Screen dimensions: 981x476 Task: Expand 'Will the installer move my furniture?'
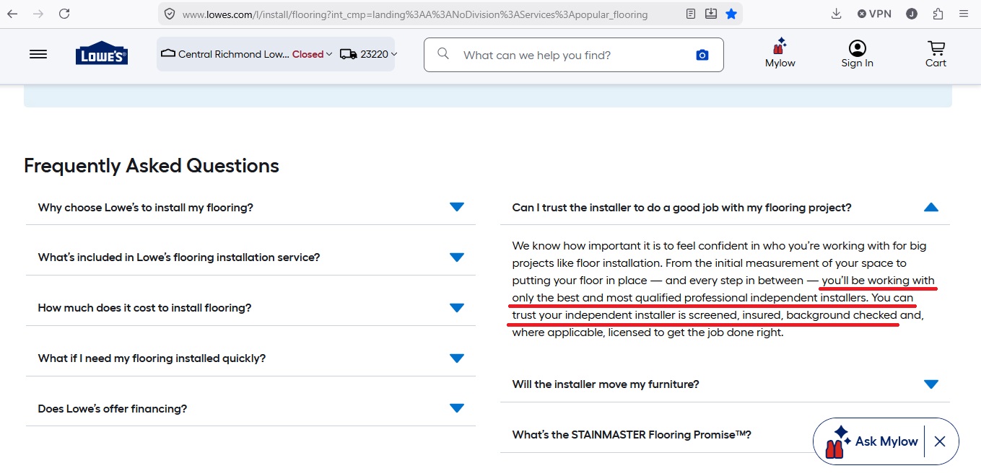[930, 384]
